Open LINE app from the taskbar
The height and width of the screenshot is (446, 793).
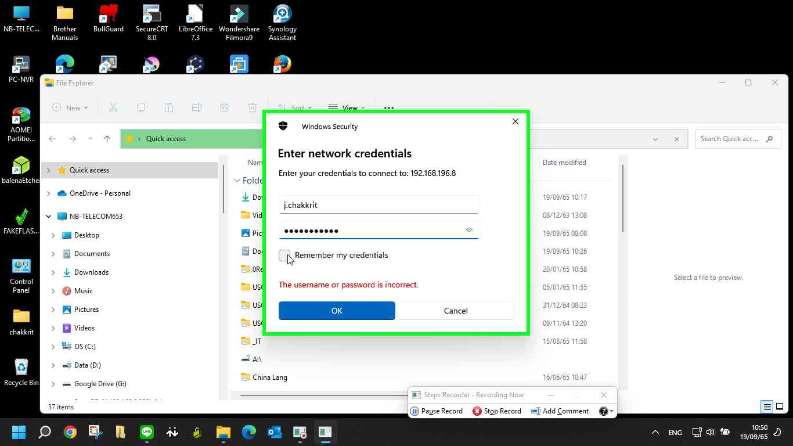pyautogui.click(x=147, y=432)
